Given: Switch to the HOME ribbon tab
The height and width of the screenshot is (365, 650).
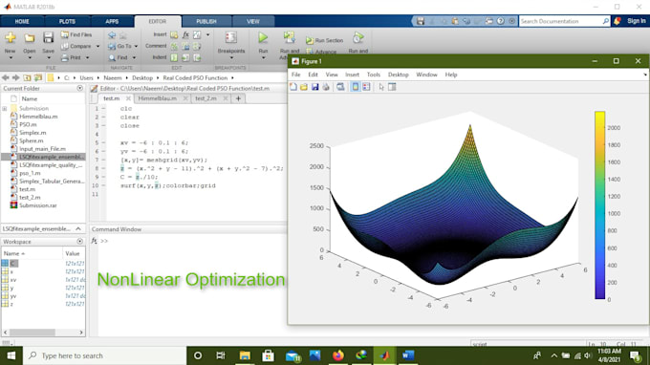Looking at the screenshot, I should coord(22,22).
